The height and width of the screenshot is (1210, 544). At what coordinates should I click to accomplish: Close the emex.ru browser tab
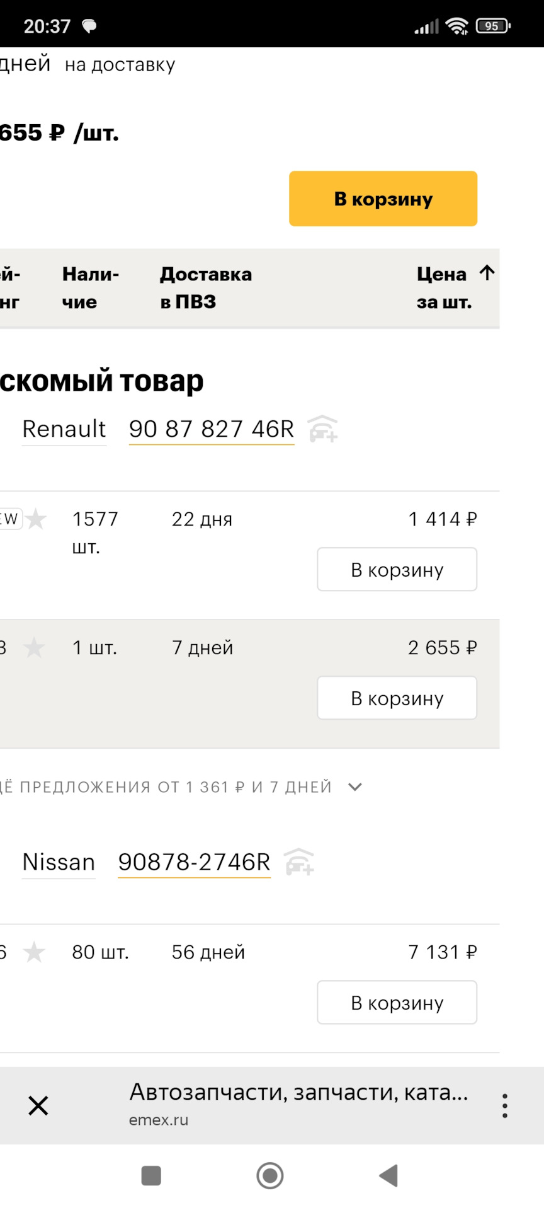coord(38,1105)
